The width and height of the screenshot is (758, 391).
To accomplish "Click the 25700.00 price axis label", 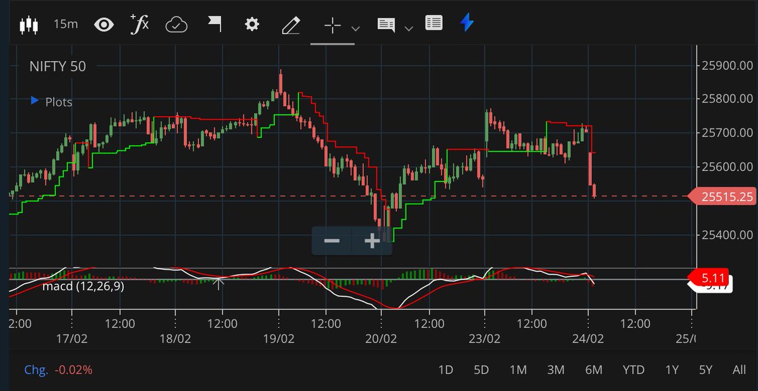I will [x=726, y=133].
